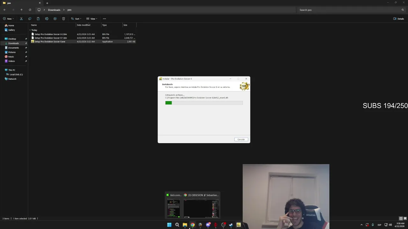Open Documents in the navigation pane
Image resolution: width=408 pixels, height=229 pixels.
tap(13, 48)
